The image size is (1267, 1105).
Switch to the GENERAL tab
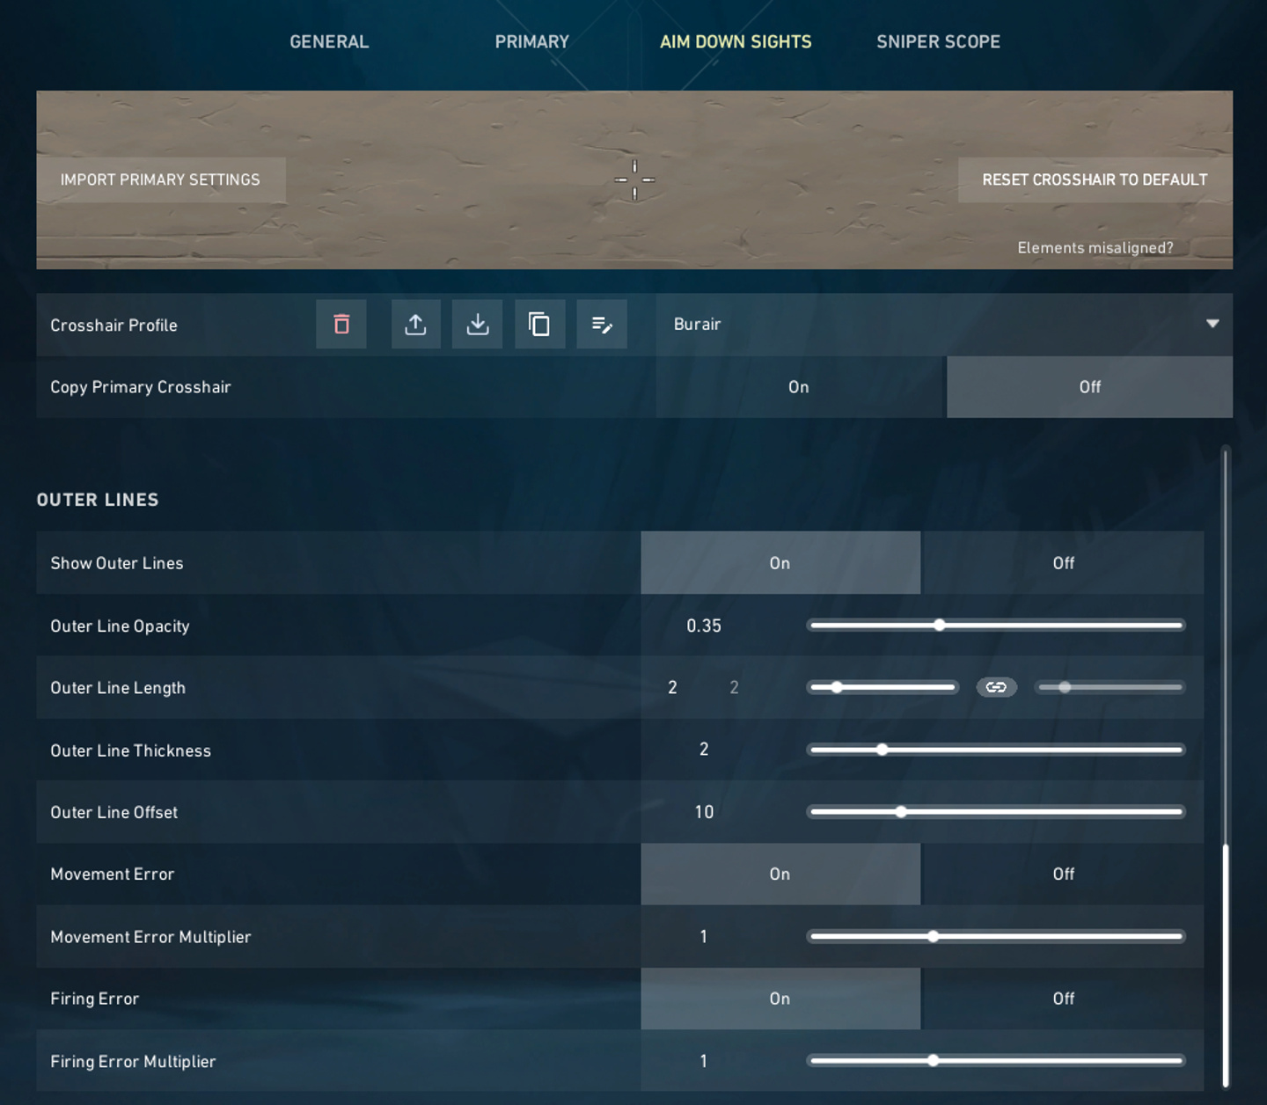click(329, 41)
